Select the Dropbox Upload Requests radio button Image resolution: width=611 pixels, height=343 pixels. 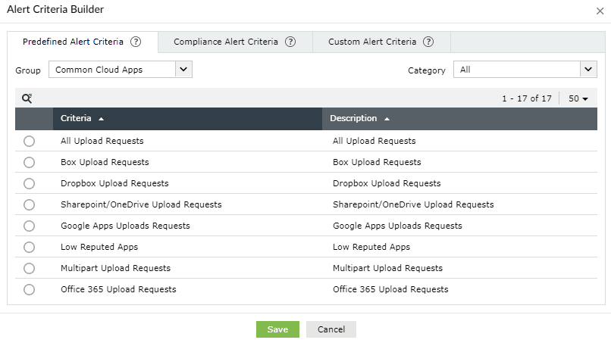tap(29, 183)
